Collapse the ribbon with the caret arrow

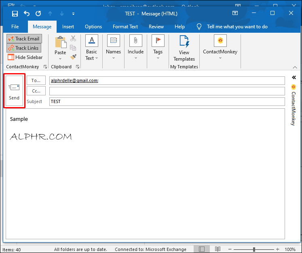[x=295, y=67]
